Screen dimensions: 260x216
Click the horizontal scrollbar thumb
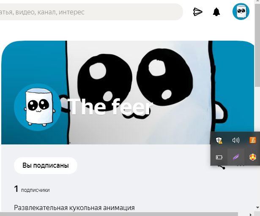point(119,214)
